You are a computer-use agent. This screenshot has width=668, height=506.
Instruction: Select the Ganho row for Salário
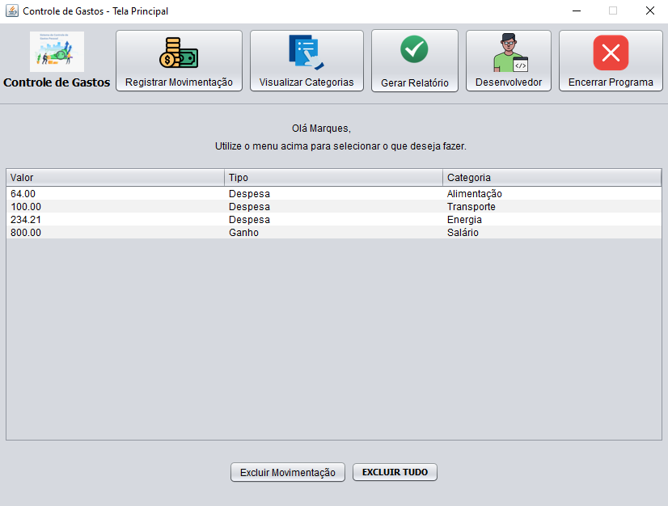click(x=323, y=233)
